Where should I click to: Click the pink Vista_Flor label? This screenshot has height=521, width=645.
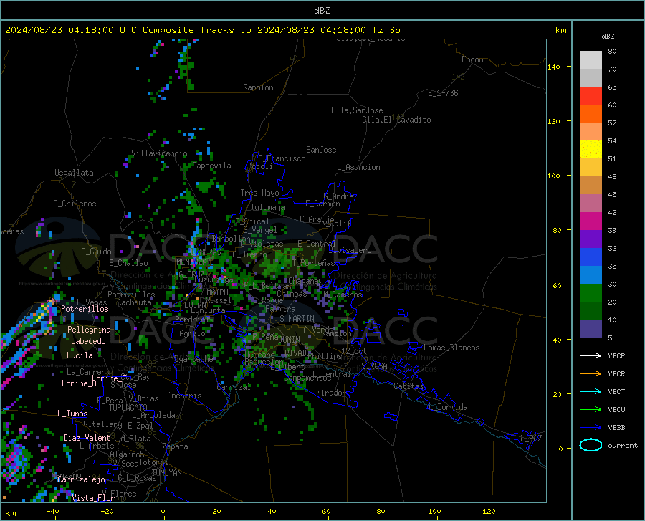pos(93,498)
